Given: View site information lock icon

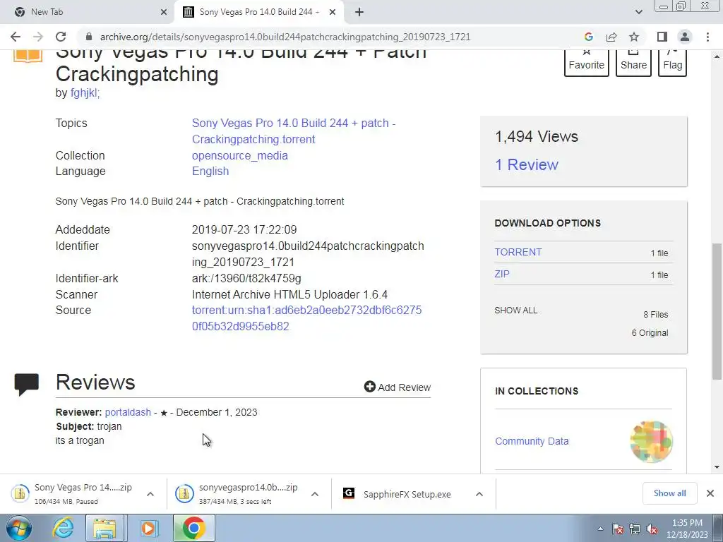Looking at the screenshot, I should 89,37.
